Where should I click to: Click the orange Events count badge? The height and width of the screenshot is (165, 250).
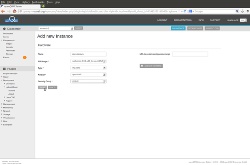pyautogui.click(x=25, y=57)
